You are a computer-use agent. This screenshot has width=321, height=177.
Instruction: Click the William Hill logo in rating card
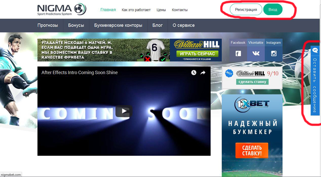click(x=250, y=73)
